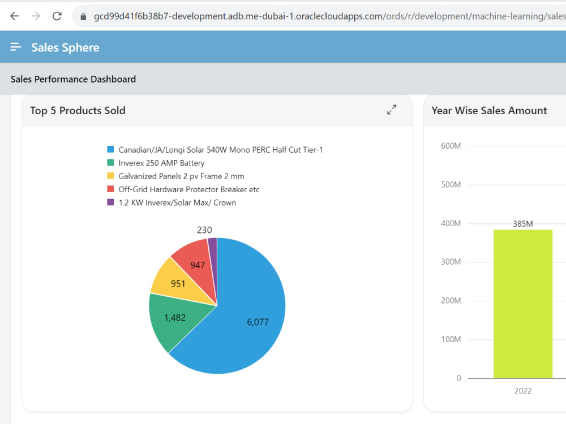Toggle the yellow Galvanized Panels legend swatch
Screen dimensions: 566x424
point(110,176)
